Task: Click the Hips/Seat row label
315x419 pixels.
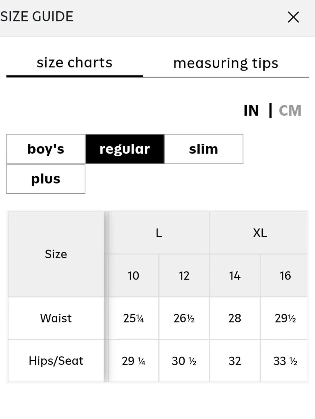Action: point(56,361)
